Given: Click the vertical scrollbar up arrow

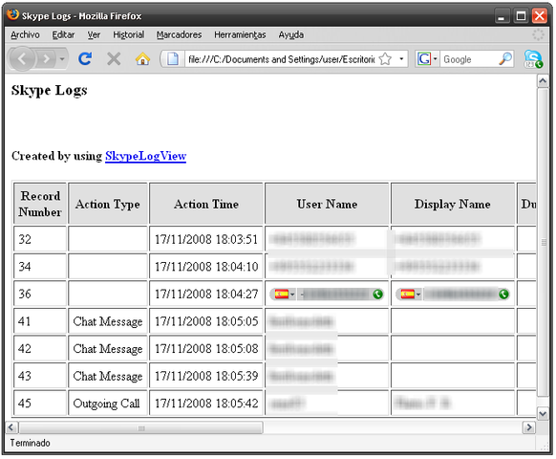Looking at the screenshot, I should tap(543, 81).
